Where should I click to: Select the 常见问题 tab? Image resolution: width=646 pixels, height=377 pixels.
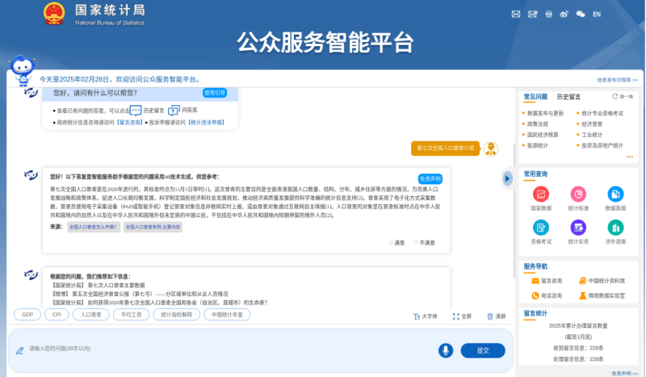point(535,97)
